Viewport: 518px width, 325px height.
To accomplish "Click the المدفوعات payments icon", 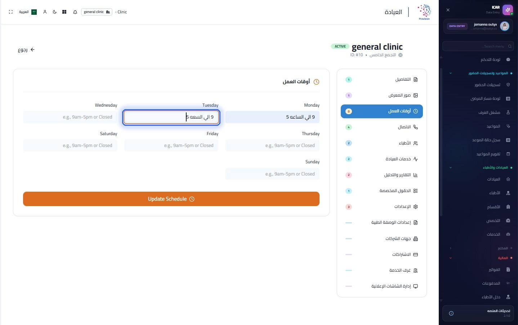I will click(x=508, y=283).
